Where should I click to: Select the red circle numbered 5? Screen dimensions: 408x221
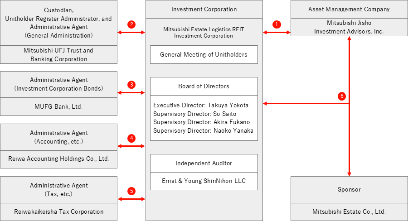click(x=131, y=191)
